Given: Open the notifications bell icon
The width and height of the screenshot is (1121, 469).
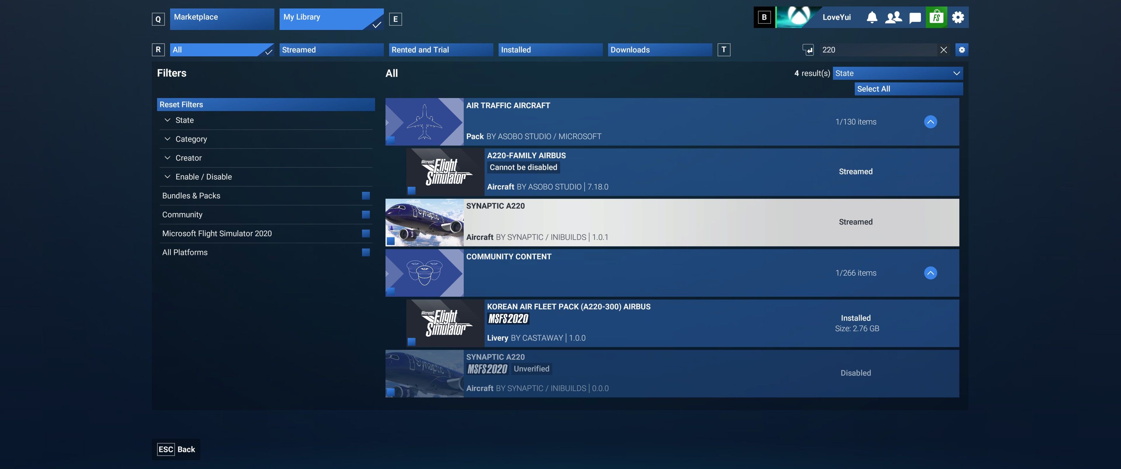Looking at the screenshot, I should tap(872, 17).
